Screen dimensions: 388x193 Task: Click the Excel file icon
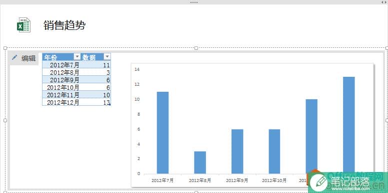pos(23,25)
